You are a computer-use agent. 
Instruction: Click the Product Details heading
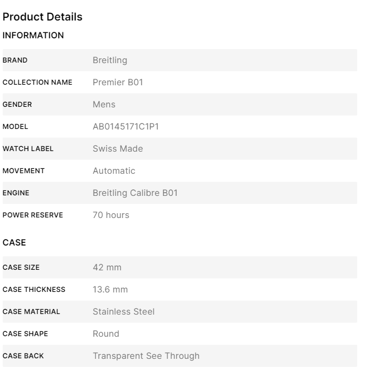coord(43,17)
